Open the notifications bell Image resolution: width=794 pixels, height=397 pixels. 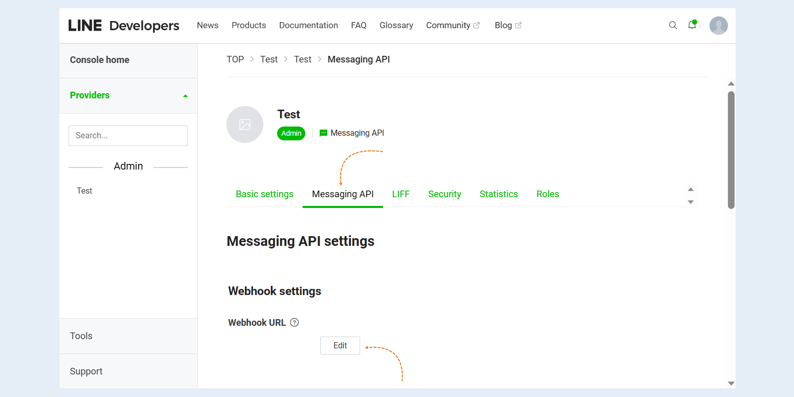pyautogui.click(x=692, y=25)
